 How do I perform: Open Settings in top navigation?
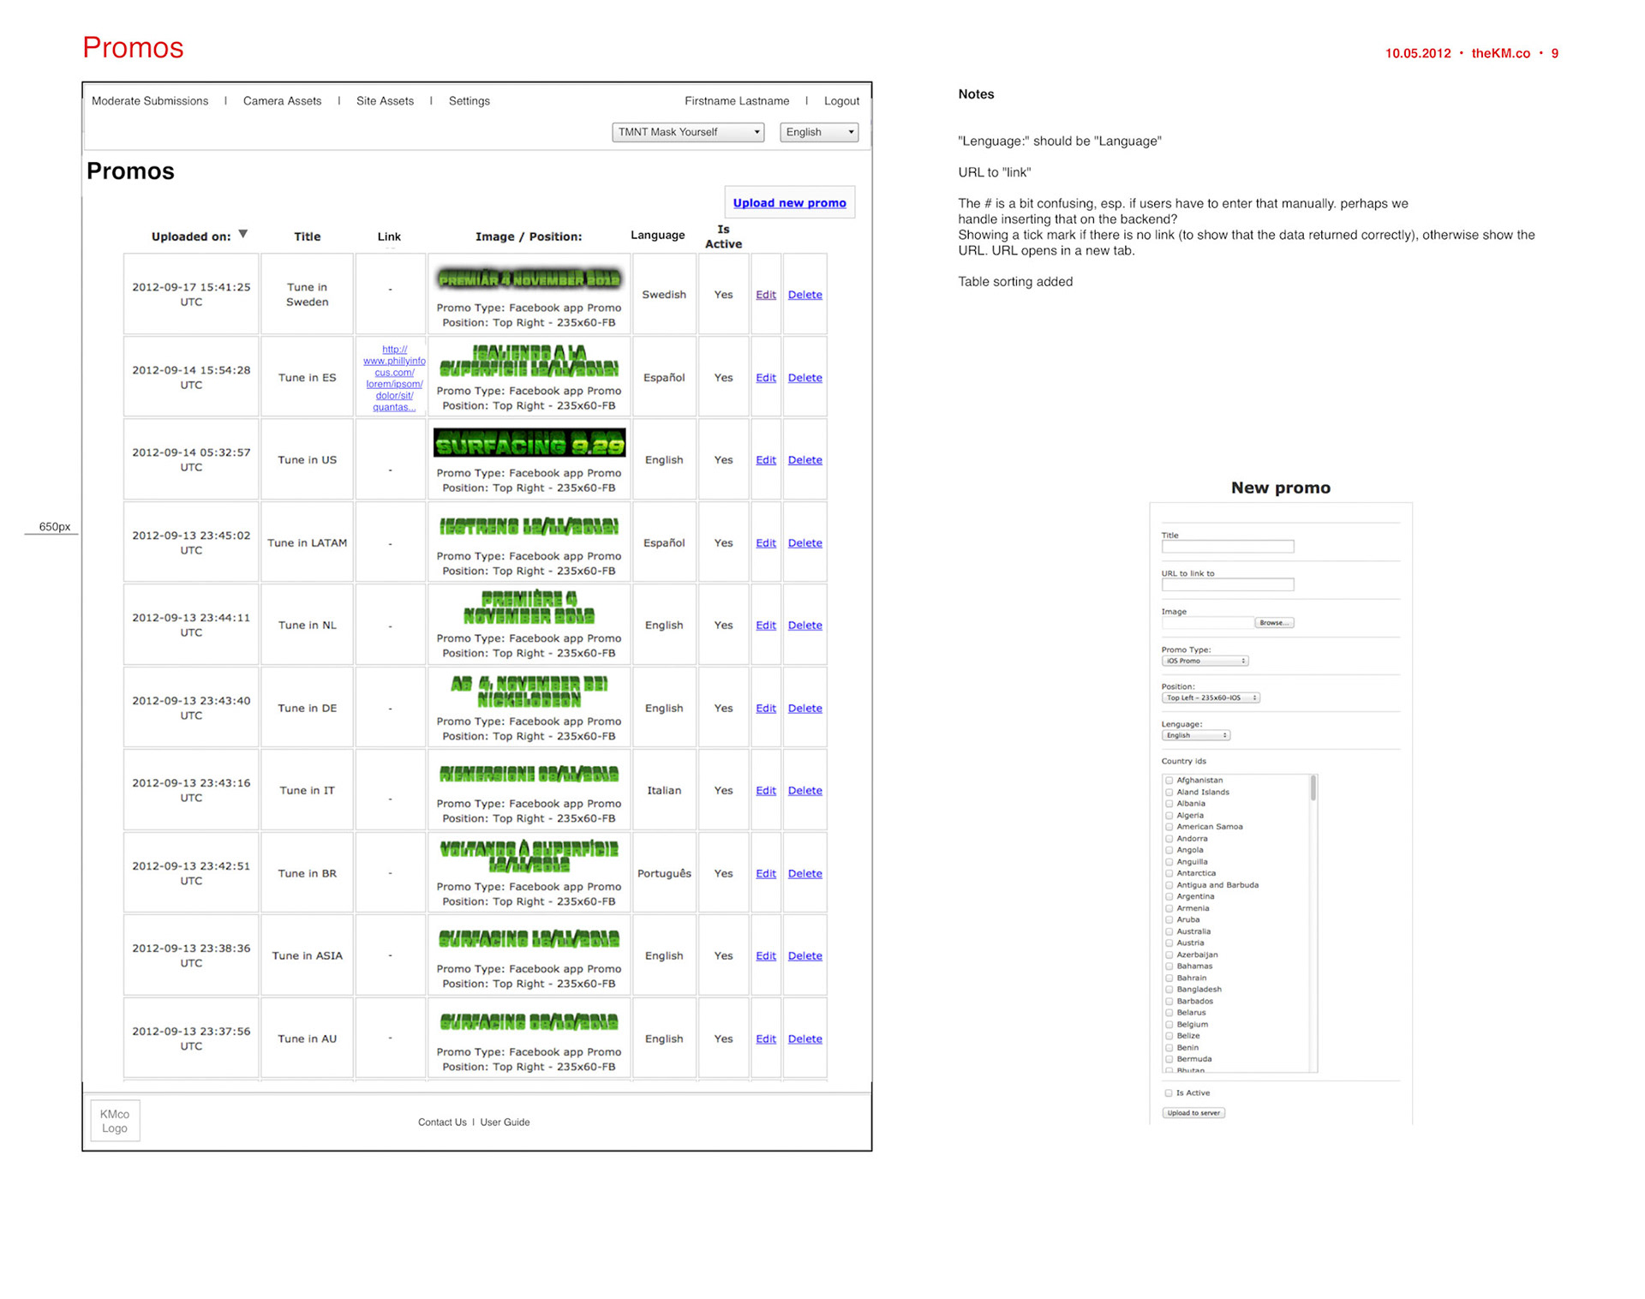(x=470, y=101)
